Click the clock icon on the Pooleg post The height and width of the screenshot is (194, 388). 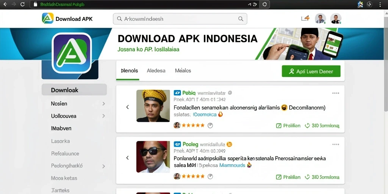click(x=210, y=177)
